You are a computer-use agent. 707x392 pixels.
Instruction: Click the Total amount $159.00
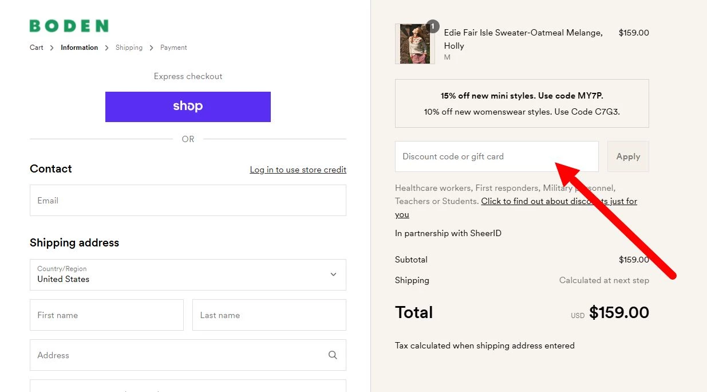[x=619, y=312]
